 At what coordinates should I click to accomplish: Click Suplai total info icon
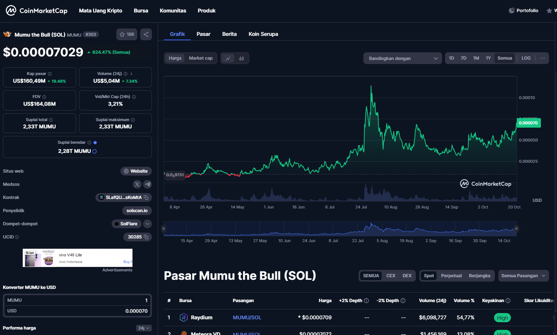[x=51, y=120]
